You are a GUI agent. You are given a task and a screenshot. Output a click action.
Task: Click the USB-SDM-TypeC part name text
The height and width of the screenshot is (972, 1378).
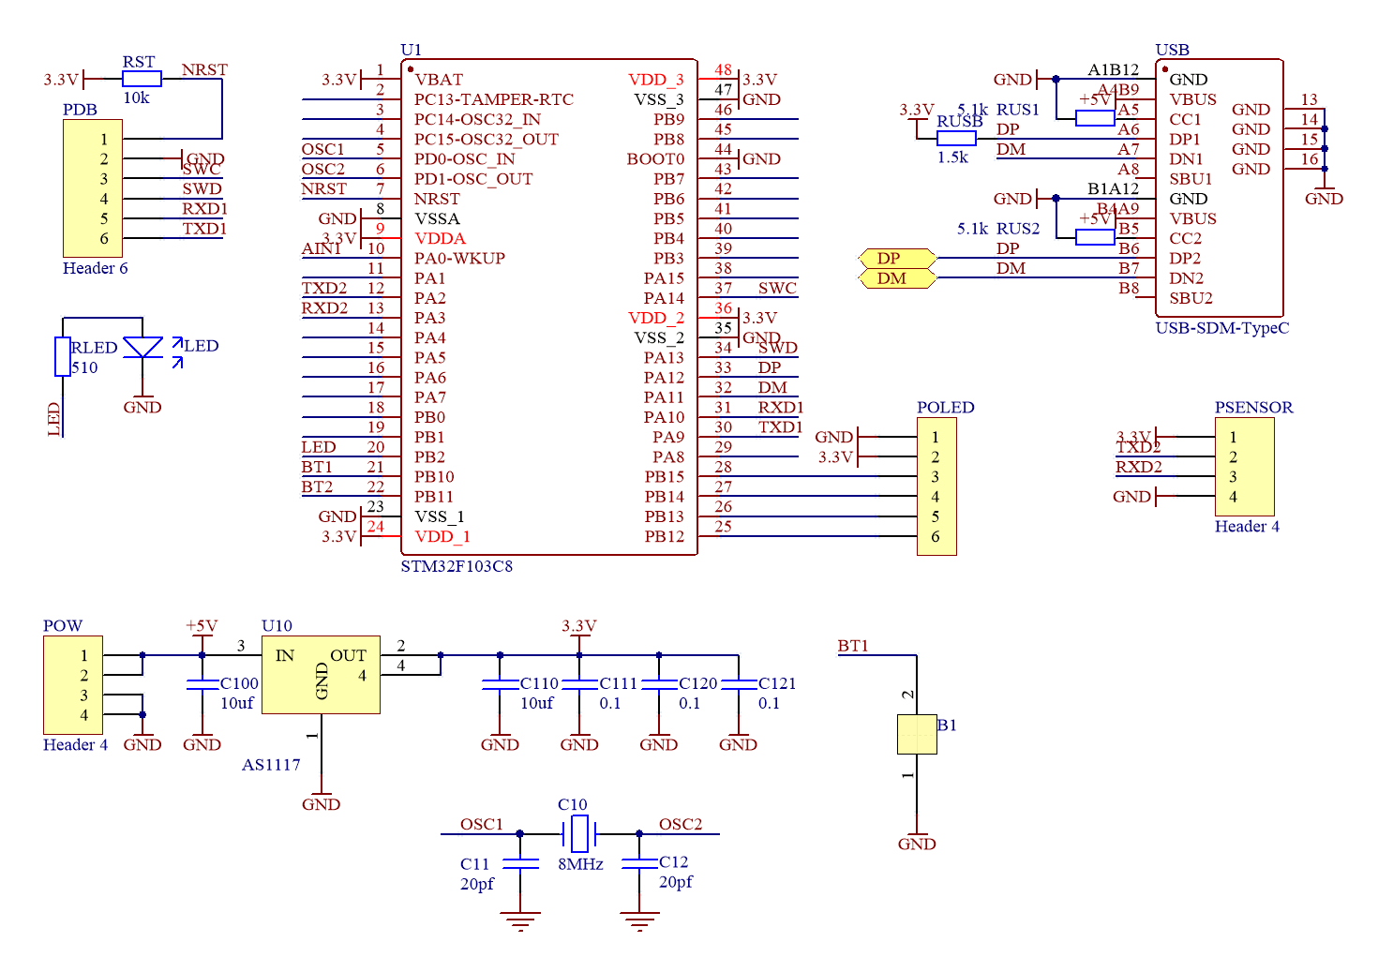(1222, 328)
